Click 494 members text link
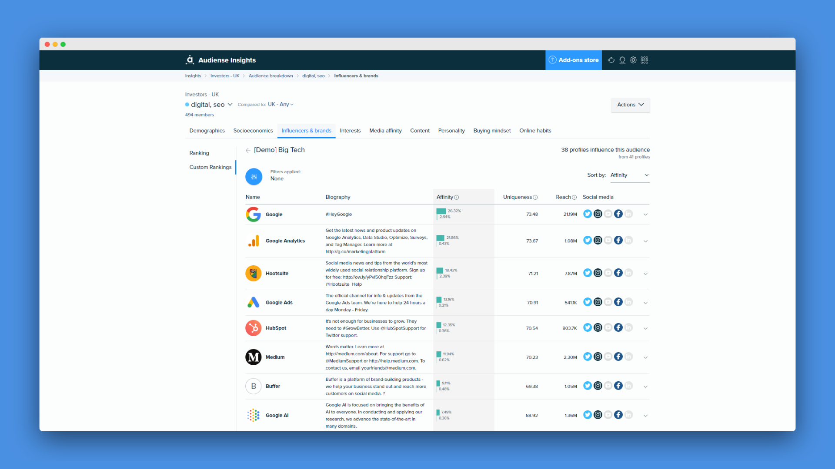This screenshot has width=835, height=469. click(200, 115)
